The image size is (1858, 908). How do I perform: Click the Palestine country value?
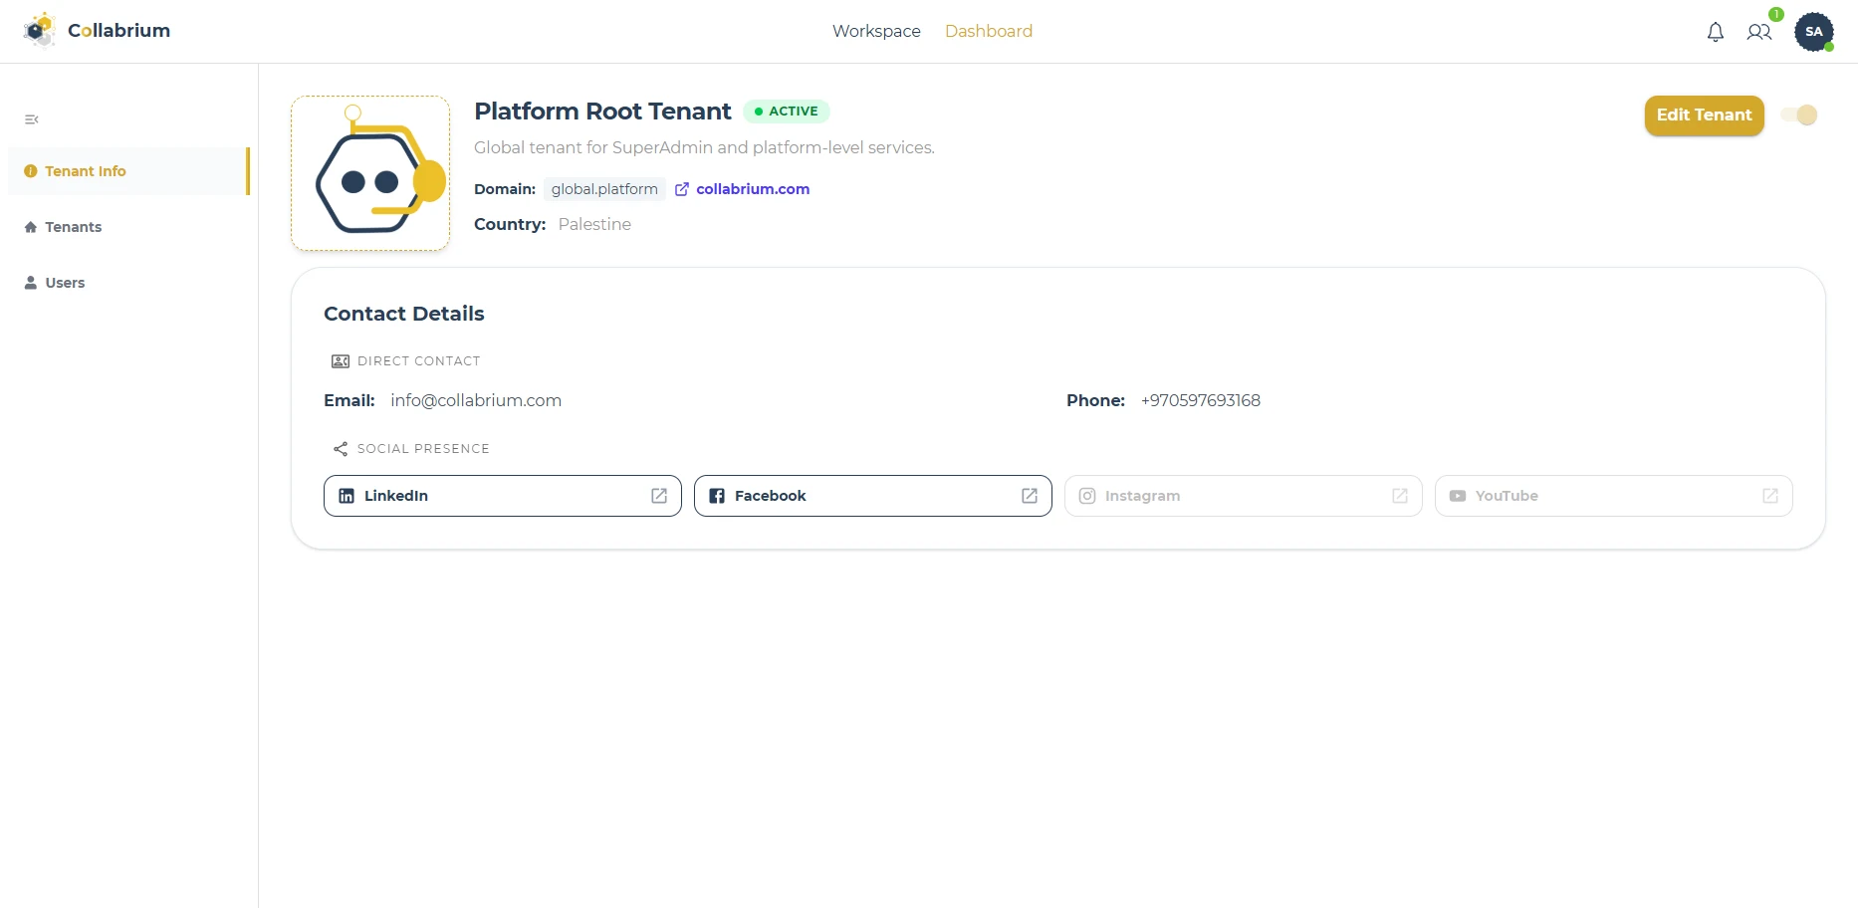pos(594,224)
